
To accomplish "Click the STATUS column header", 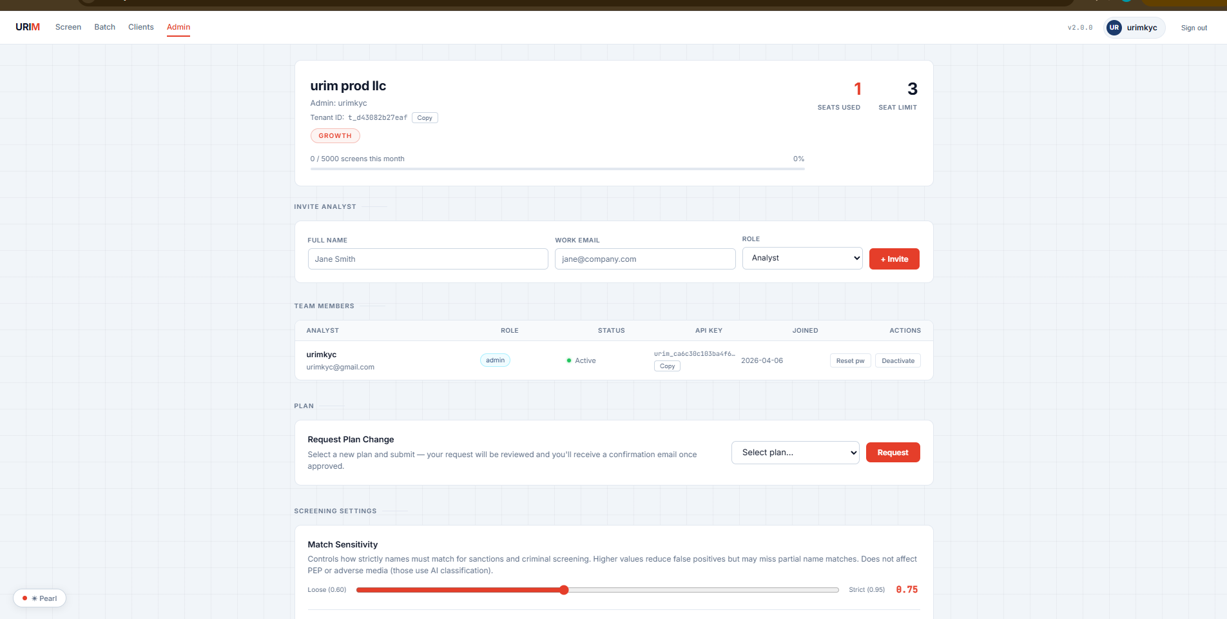I will pos(612,331).
